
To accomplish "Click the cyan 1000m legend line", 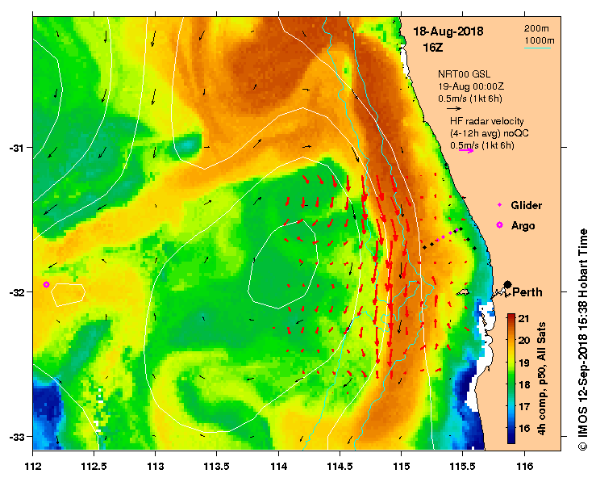I will tap(537, 48).
